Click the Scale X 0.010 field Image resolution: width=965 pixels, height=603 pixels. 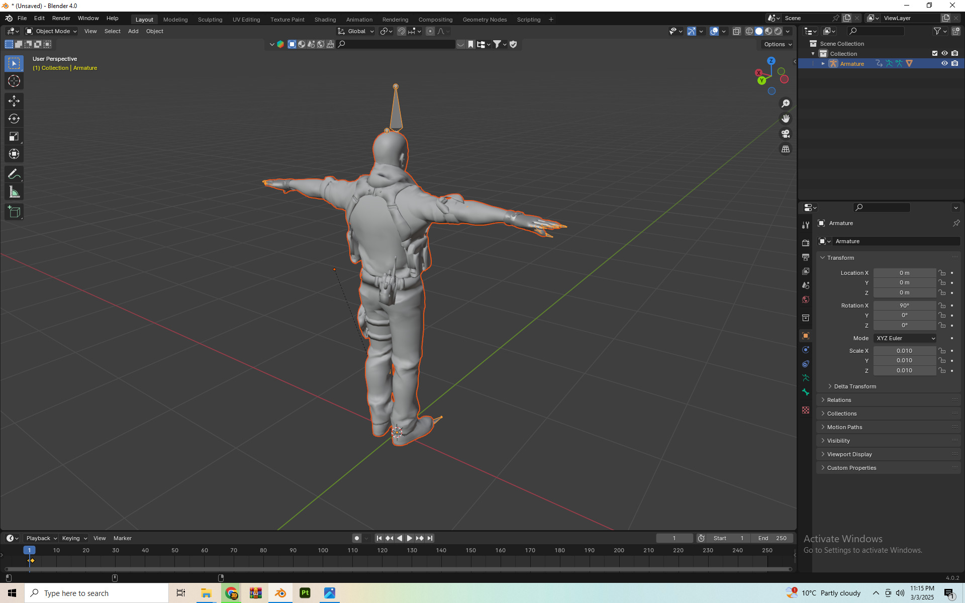pyautogui.click(x=905, y=351)
